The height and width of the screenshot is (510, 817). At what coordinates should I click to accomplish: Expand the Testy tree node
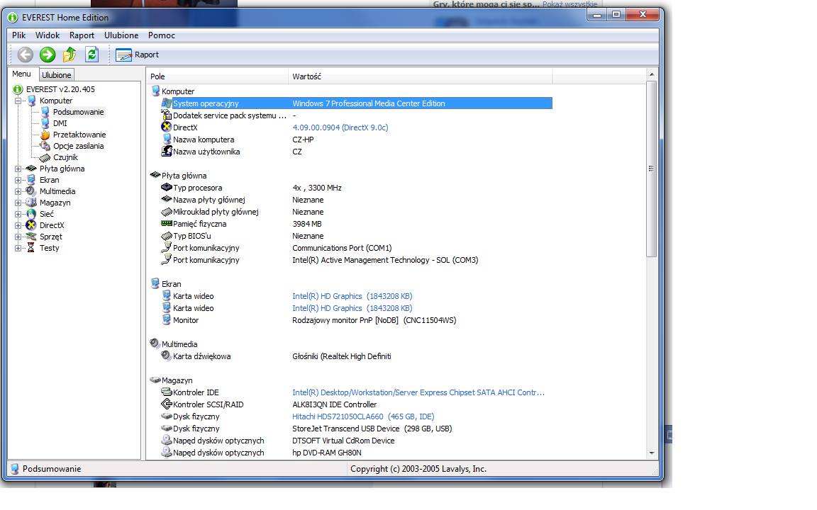pos(18,249)
